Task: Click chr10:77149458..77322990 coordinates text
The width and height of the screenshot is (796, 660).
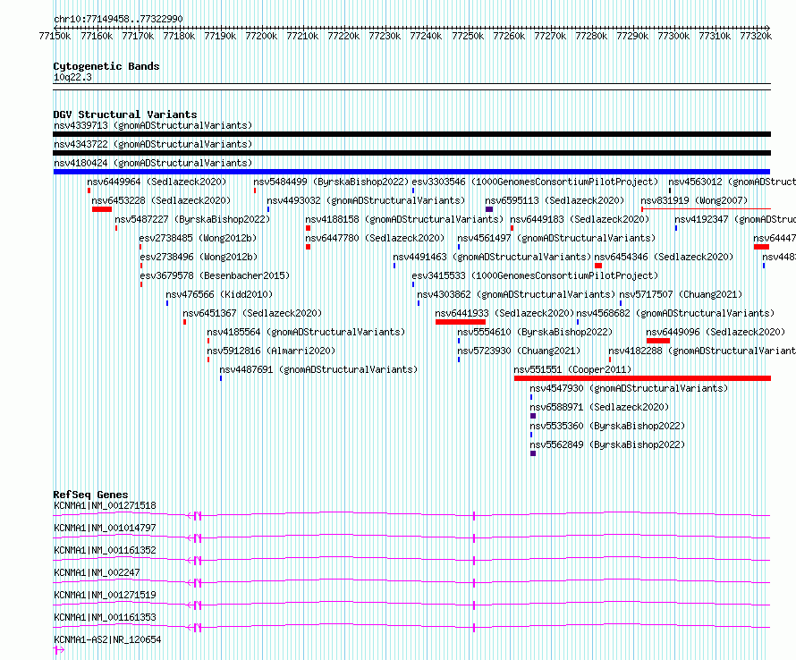Action: (118, 19)
